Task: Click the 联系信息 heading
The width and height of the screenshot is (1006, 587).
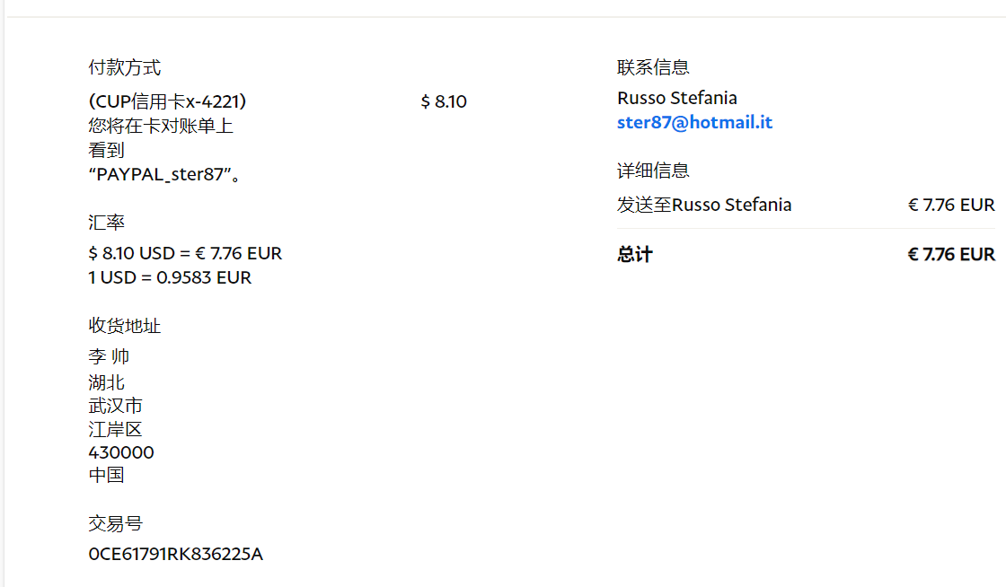Action: point(653,67)
